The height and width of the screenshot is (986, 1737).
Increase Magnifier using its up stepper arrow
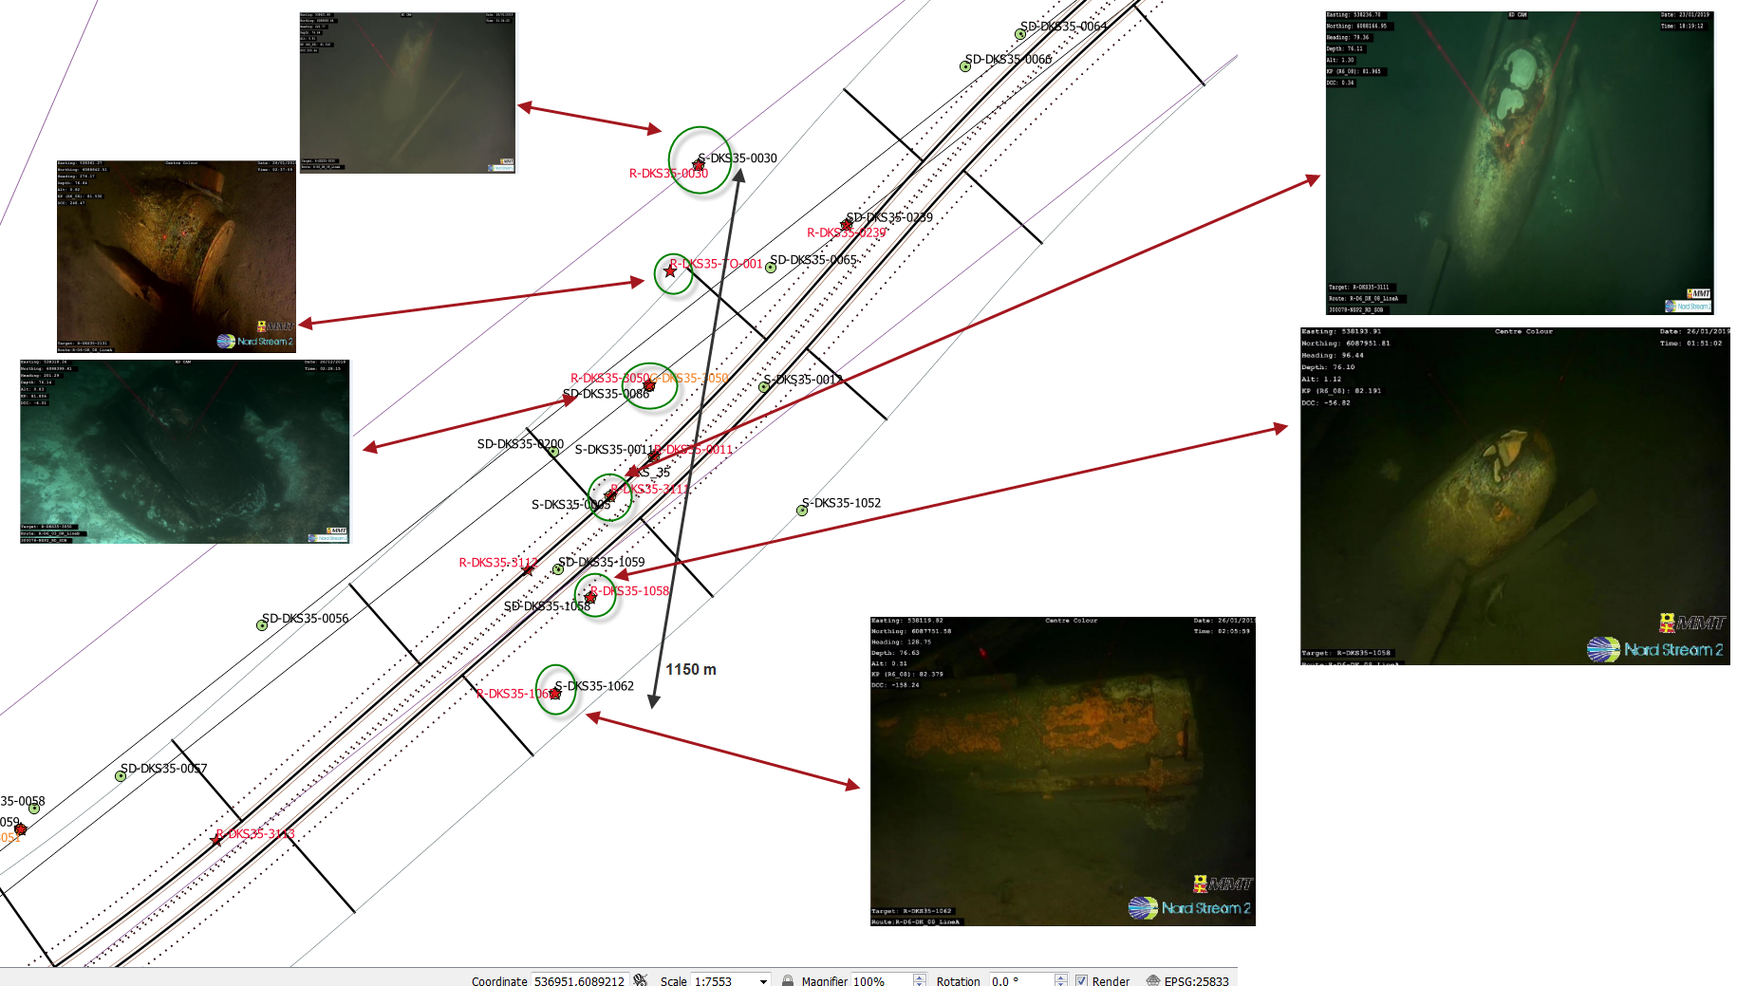coord(920,977)
